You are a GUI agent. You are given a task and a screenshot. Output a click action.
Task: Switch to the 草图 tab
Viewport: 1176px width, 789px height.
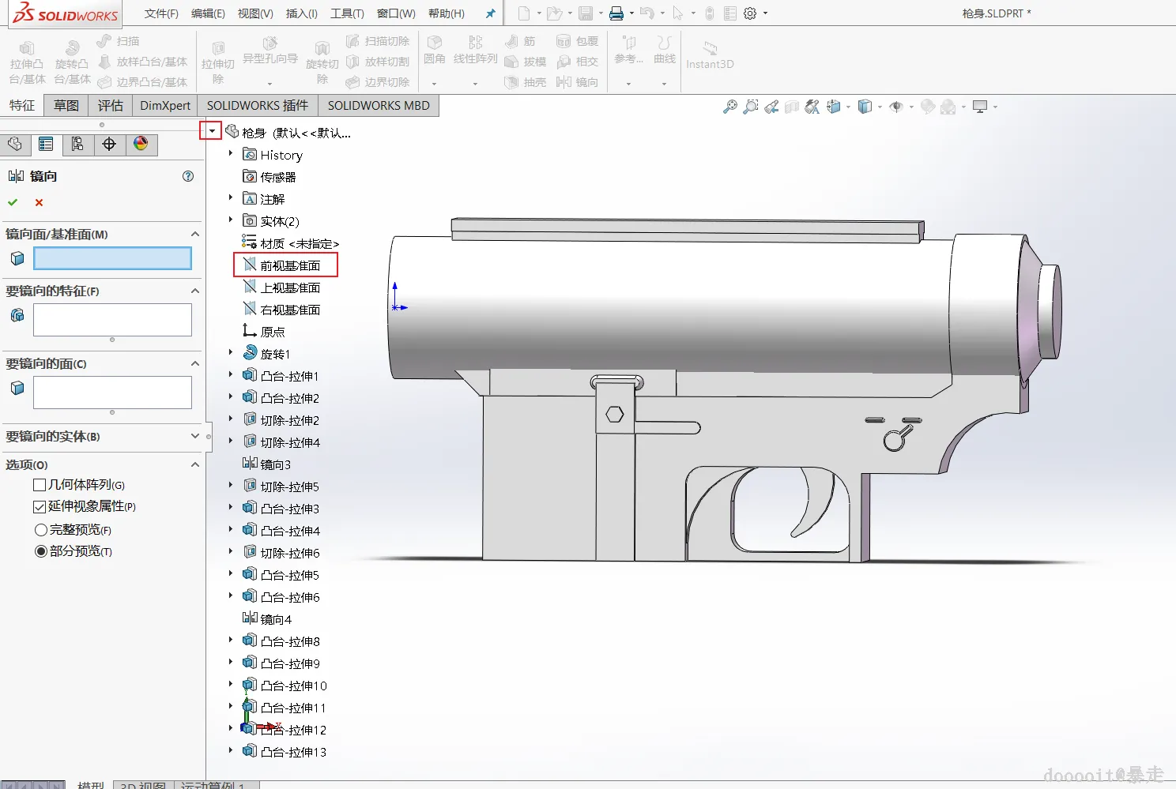point(66,106)
